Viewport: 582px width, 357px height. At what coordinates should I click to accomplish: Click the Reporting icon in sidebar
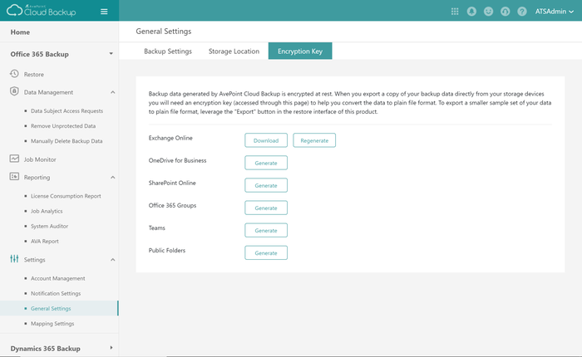[x=14, y=177]
